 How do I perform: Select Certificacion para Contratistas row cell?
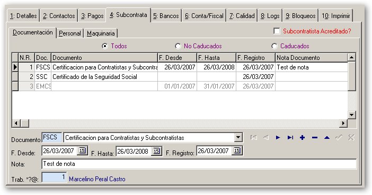point(104,67)
